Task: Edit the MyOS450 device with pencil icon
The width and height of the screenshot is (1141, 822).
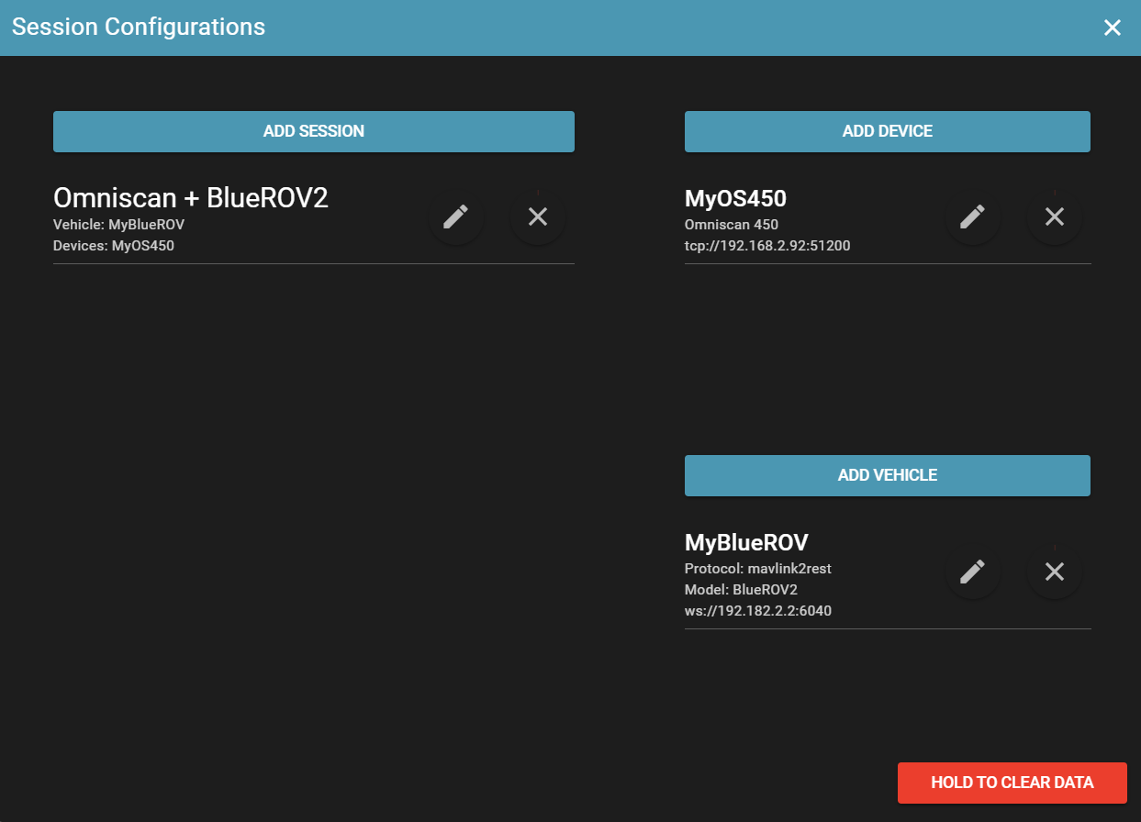Action: click(x=972, y=217)
